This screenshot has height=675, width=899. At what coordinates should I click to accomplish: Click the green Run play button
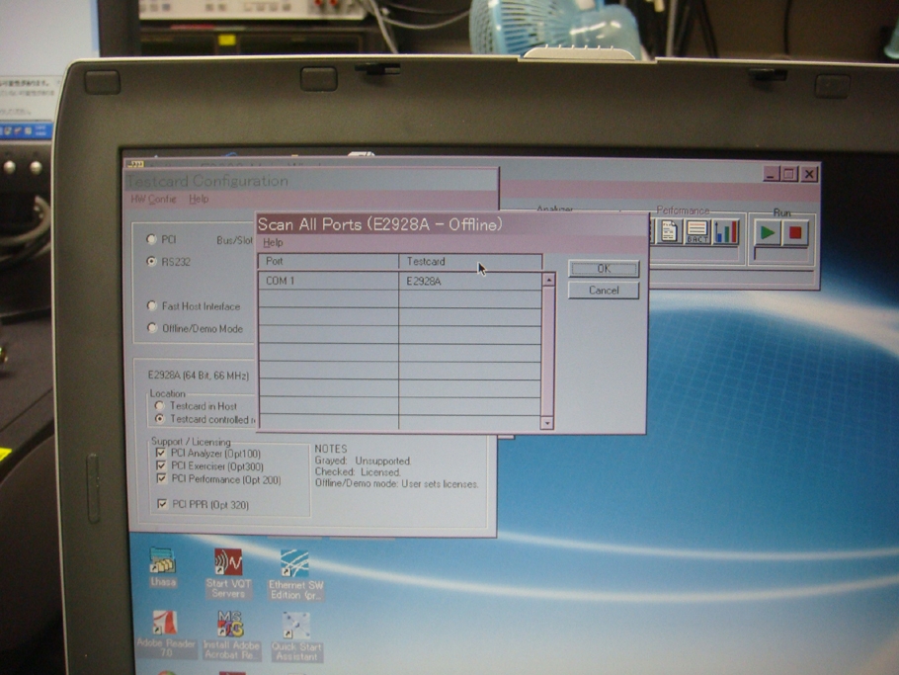click(768, 233)
